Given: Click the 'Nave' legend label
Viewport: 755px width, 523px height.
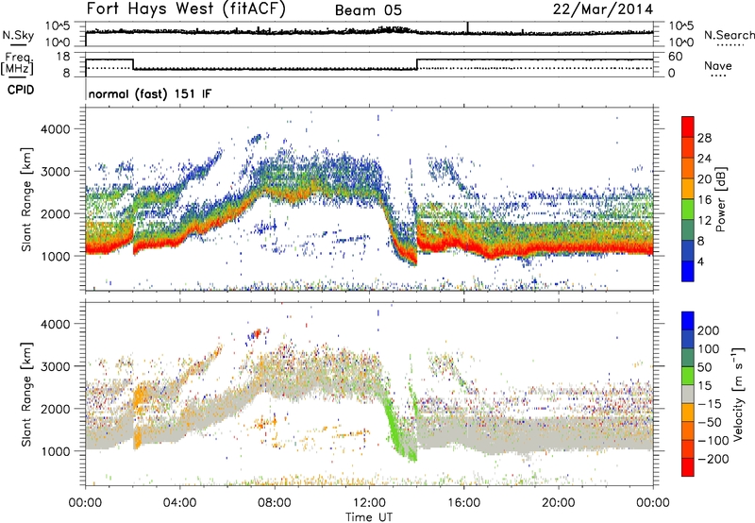Looking at the screenshot, I should (x=718, y=66).
